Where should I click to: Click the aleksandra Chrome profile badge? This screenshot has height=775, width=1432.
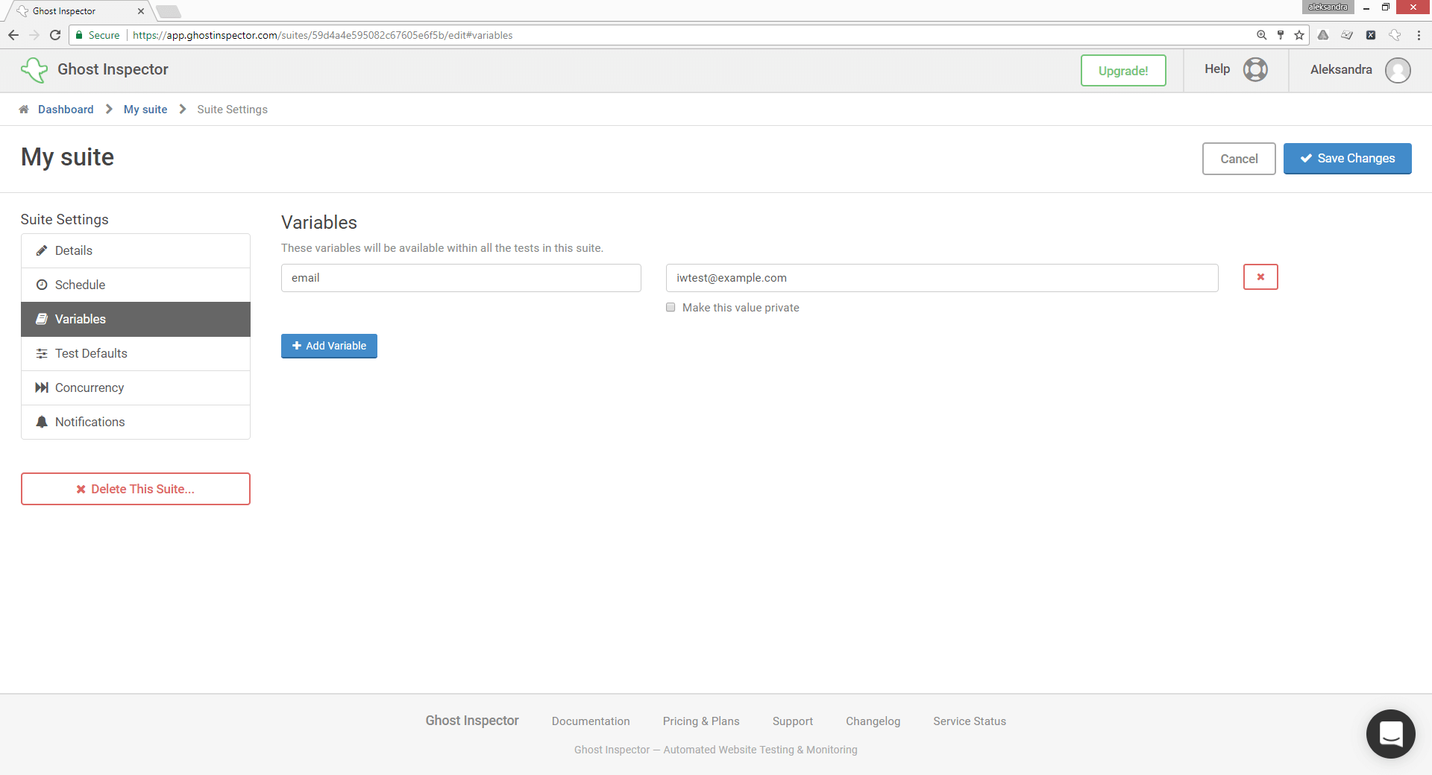click(1328, 7)
